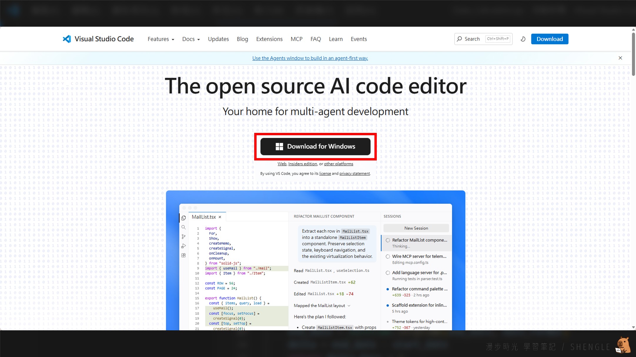This screenshot has height=357, width=636.
Task: Open source control icon in editor sidebar
Action: (184, 236)
